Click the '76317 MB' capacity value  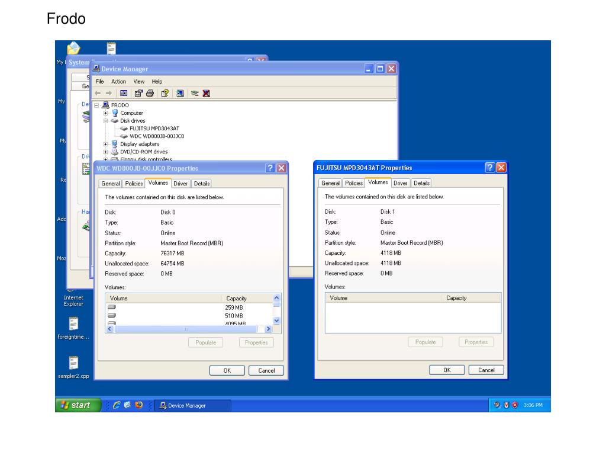pyautogui.click(x=172, y=254)
